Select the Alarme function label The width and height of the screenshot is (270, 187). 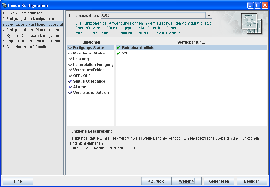click(x=80, y=87)
